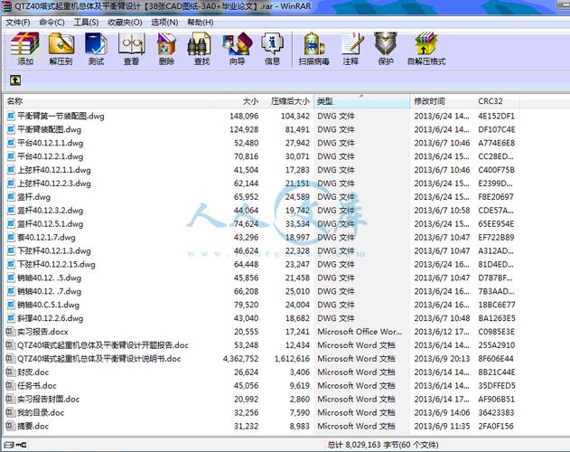The height and width of the screenshot is (452, 570).
Task: Click file icon of 斜撑40.12.2.6.dwg
Action: [x=11, y=318]
